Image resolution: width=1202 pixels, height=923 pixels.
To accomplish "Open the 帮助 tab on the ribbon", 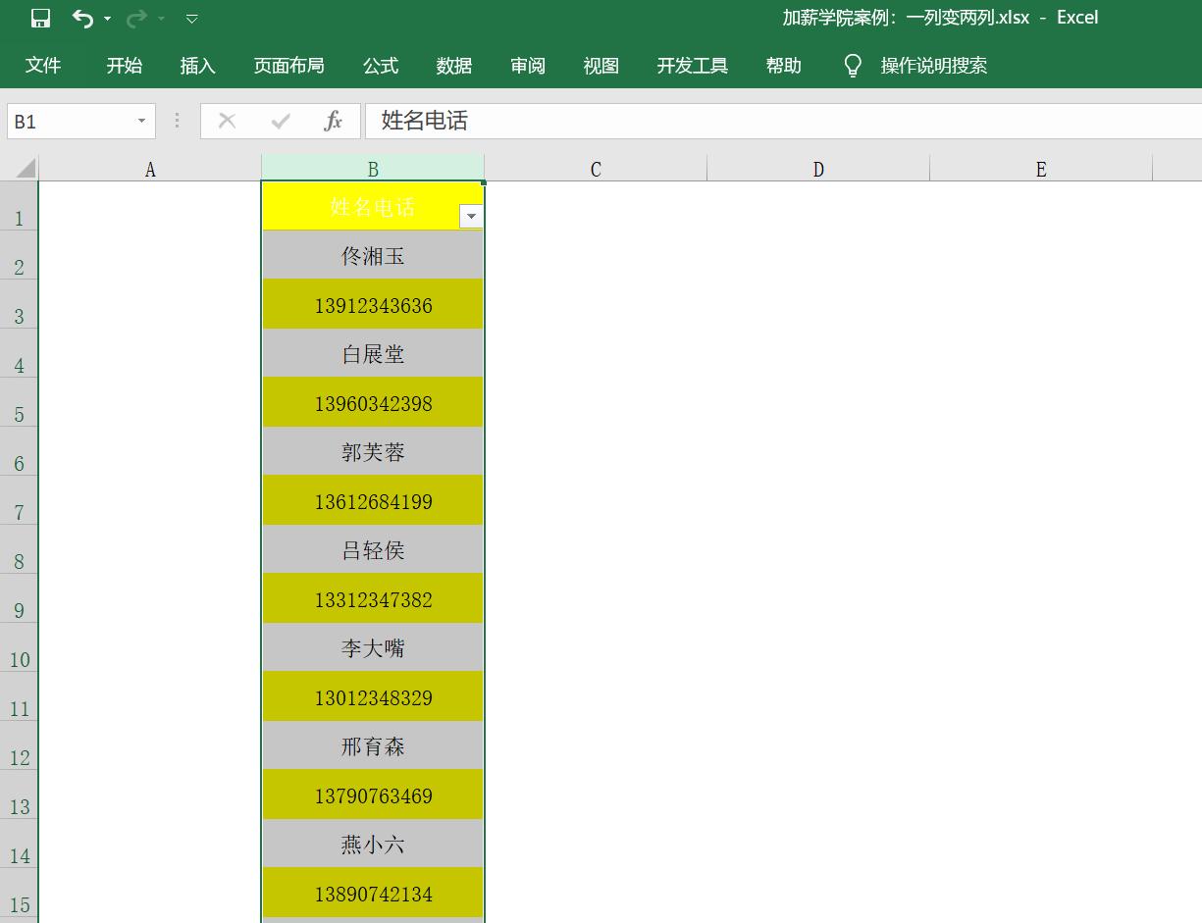I will click(783, 66).
